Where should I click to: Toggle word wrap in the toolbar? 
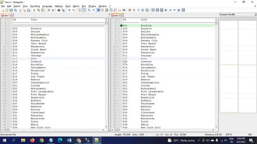click(x=89, y=10)
